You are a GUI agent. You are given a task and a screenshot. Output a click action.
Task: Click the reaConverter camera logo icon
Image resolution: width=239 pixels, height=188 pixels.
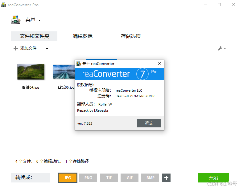(16, 20)
